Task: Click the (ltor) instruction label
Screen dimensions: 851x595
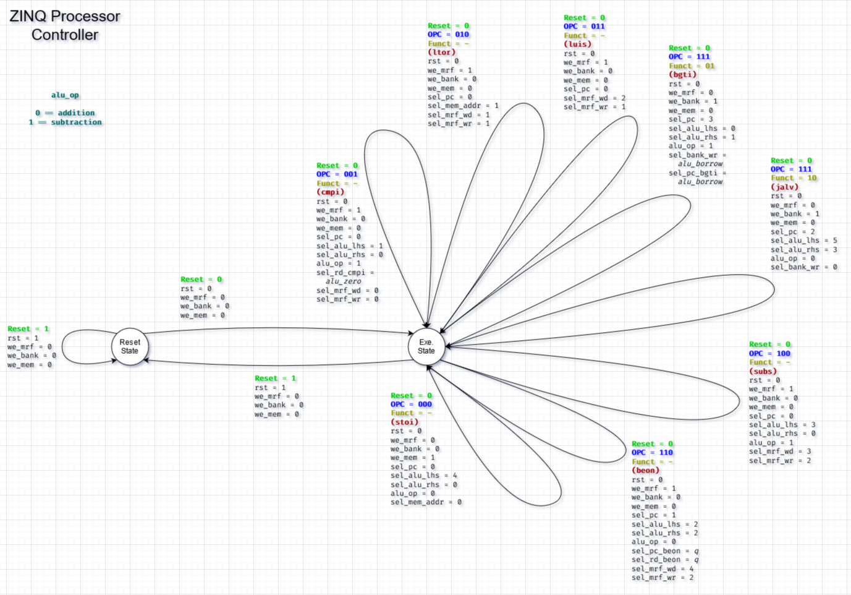Action: click(442, 53)
